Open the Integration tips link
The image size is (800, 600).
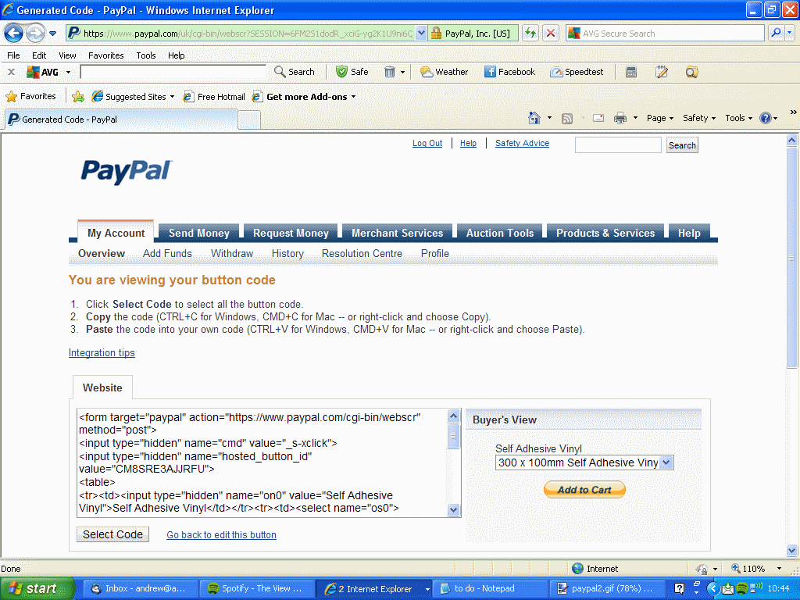coord(102,352)
